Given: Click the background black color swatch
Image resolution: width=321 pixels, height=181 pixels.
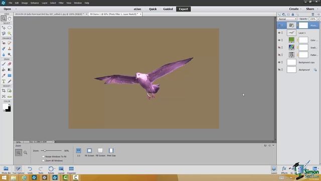Looking at the screenshot, I should (8, 110).
